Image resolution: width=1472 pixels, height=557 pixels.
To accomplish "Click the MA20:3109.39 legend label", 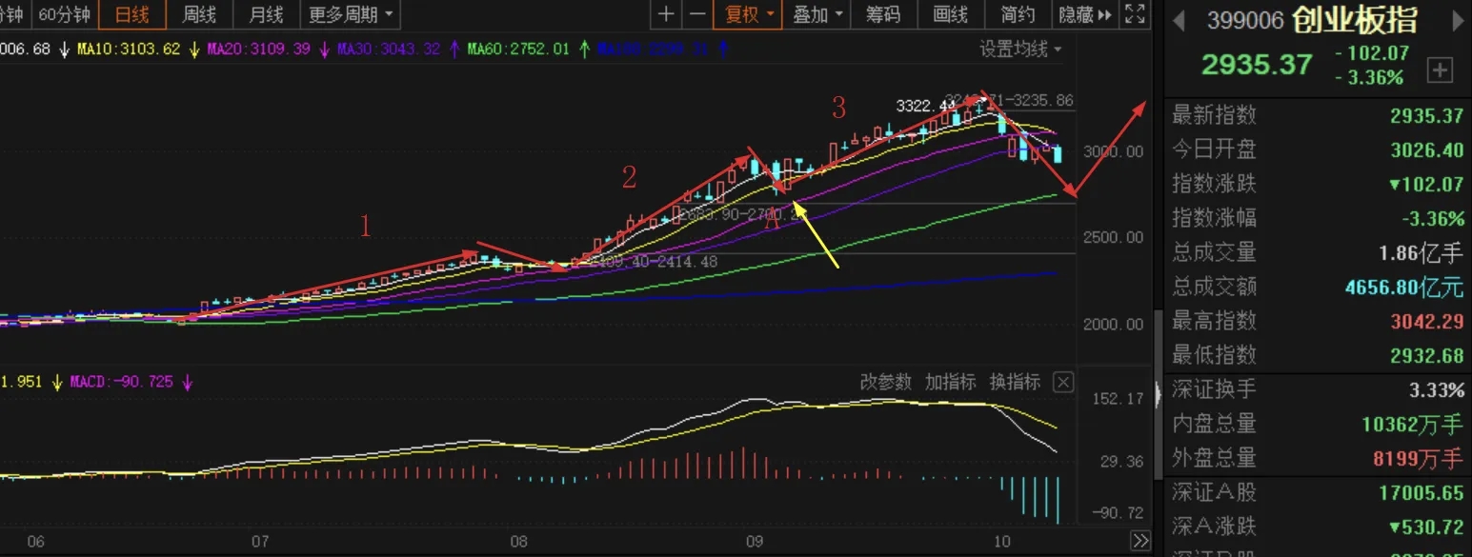I will [x=258, y=49].
